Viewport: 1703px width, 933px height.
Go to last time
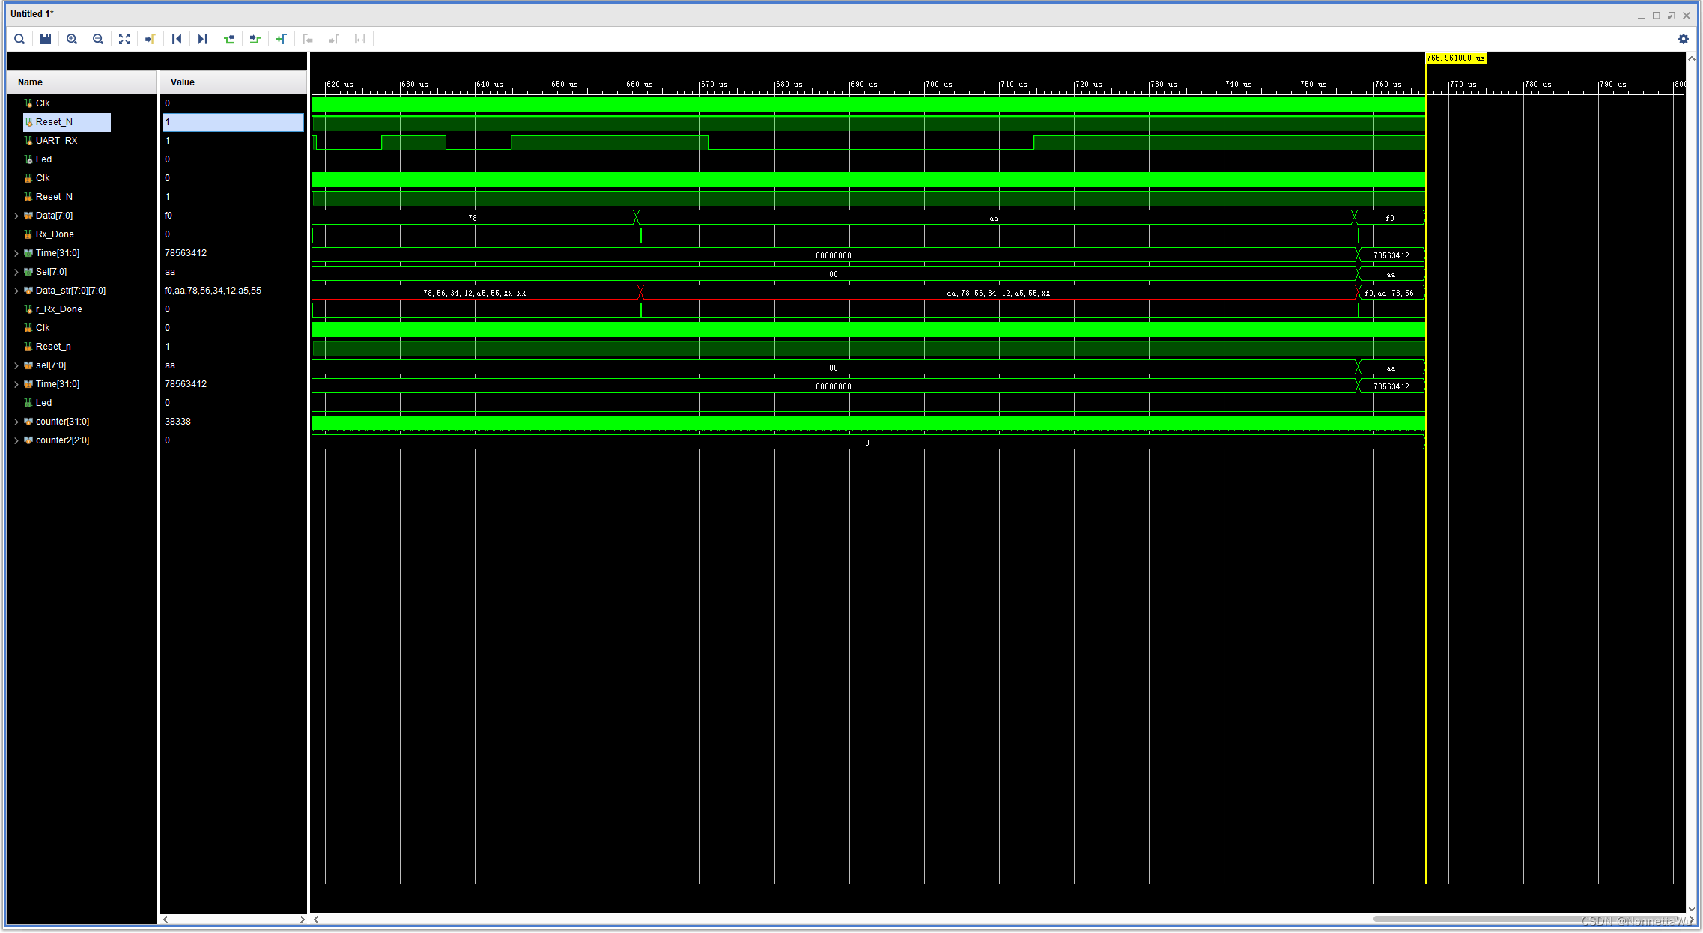coord(203,39)
